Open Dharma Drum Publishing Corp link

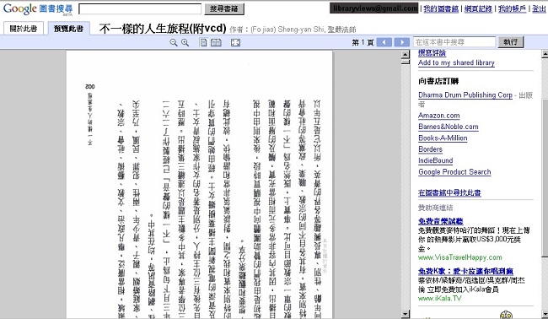pos(465,95)
